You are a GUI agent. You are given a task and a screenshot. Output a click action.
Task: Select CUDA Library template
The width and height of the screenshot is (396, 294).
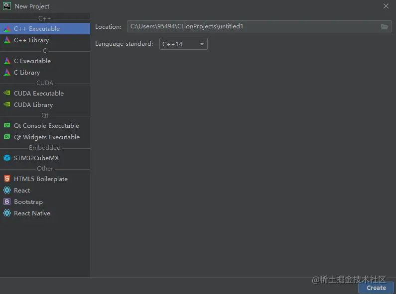click(45, 104)
